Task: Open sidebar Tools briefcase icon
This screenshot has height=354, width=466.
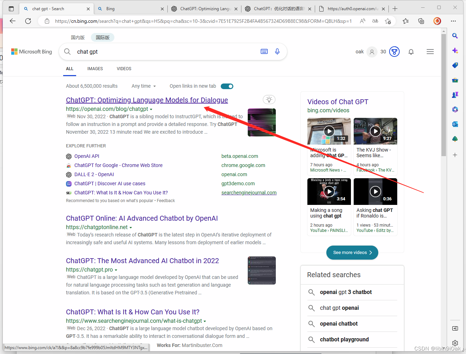Action: (455, 80)
